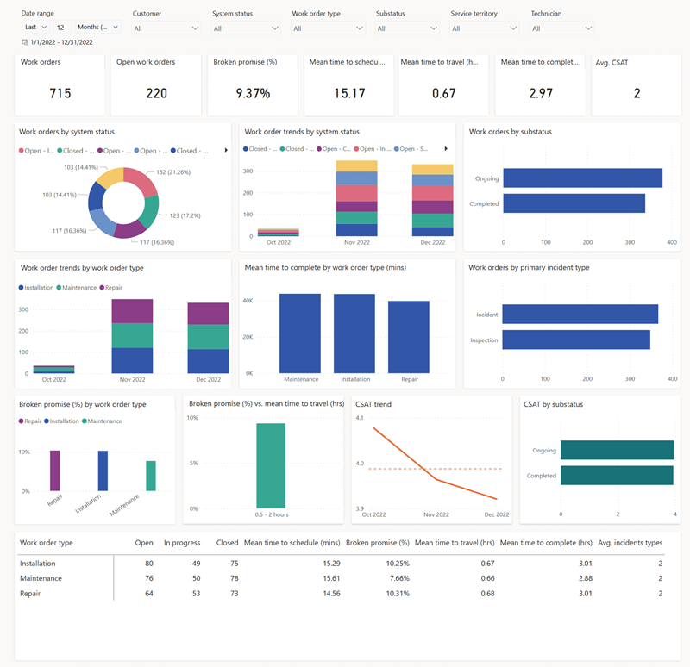Click table cell '2.88' mean time to complete
Screen dimensions: 690x667
point(586,578)
